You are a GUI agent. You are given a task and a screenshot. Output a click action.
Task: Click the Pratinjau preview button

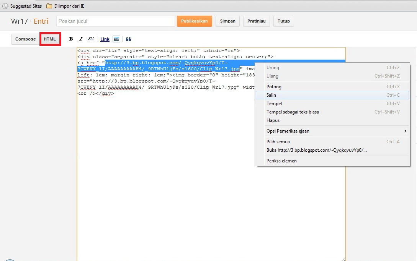[x=257, y=21]
